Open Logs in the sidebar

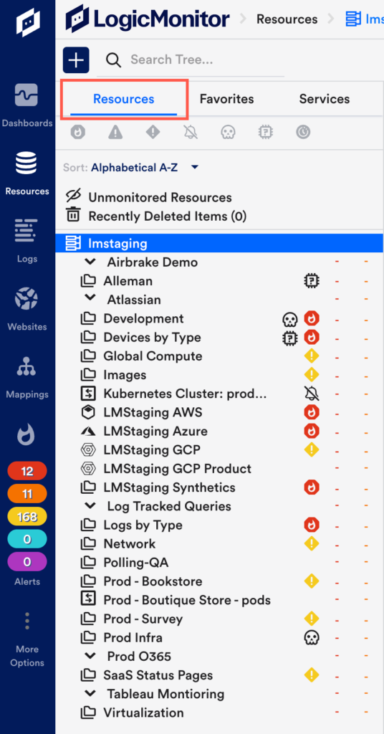click(27, 241)
